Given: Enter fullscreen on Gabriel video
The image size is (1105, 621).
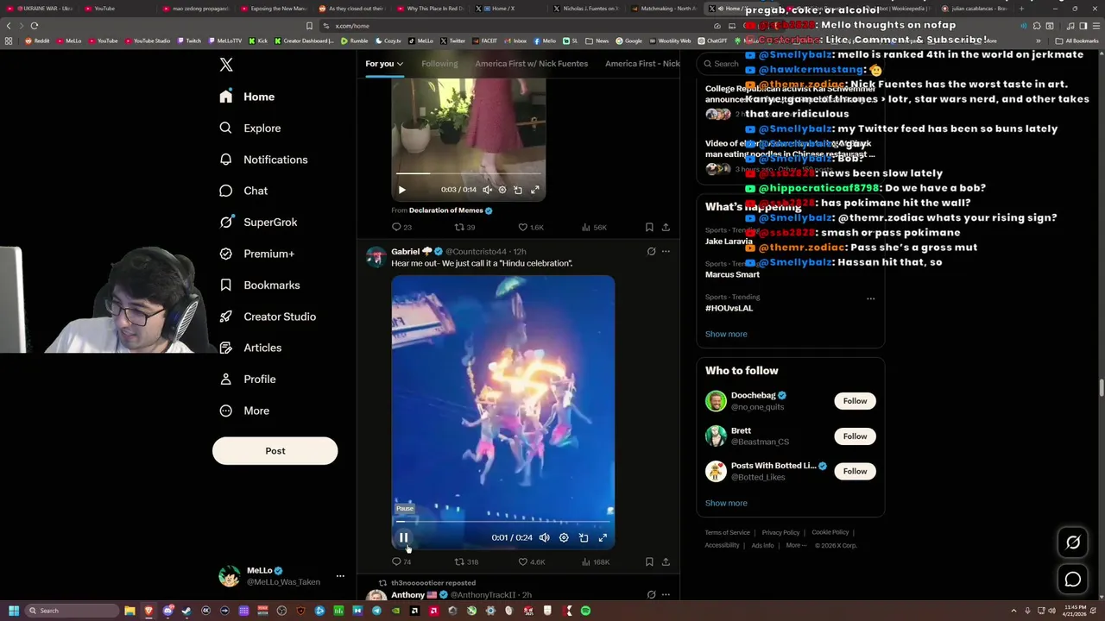Looking at the screenshot, I should pos(603,537).
